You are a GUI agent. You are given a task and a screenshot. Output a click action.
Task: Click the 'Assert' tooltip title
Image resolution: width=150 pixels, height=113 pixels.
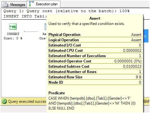point(95,18)
